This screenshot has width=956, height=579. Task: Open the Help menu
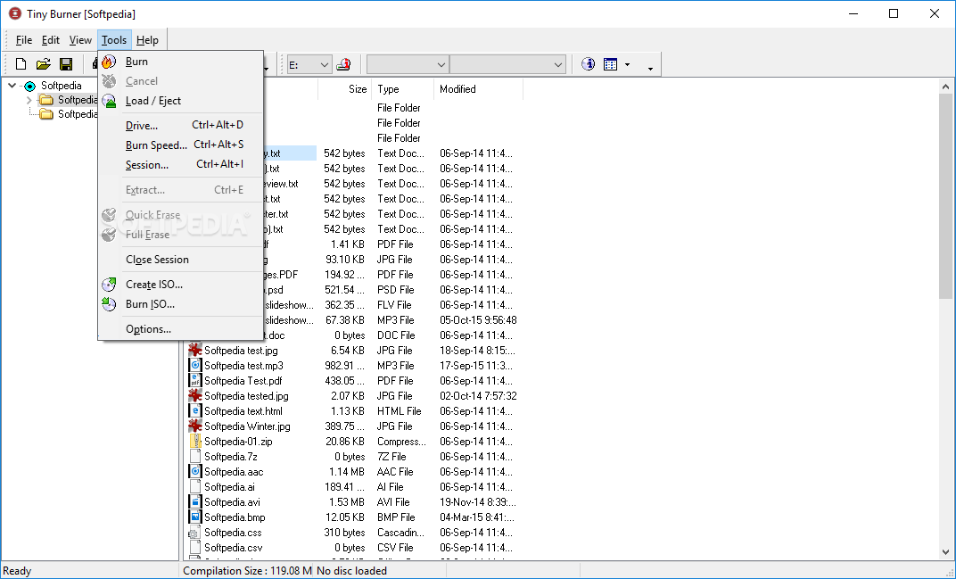coord(147,40)
